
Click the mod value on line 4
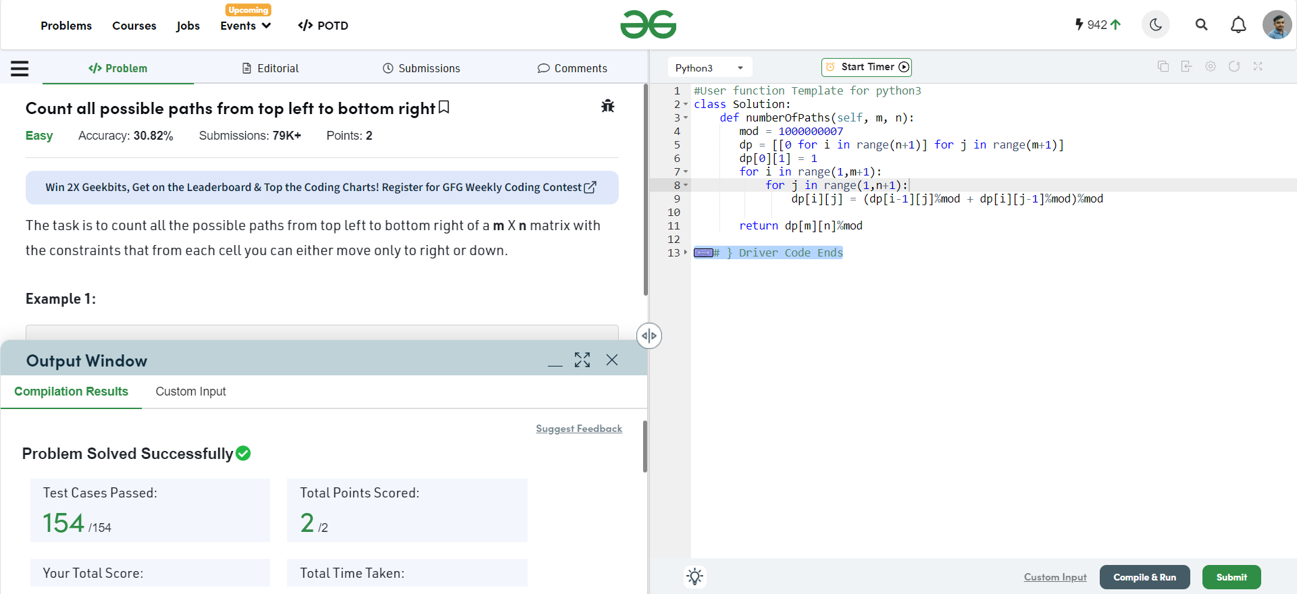[x=811, y=132]
